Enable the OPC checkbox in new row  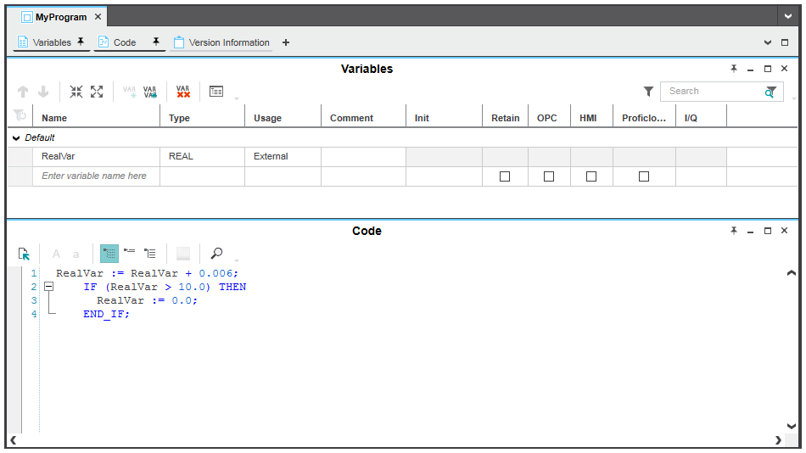coord(548,176)
